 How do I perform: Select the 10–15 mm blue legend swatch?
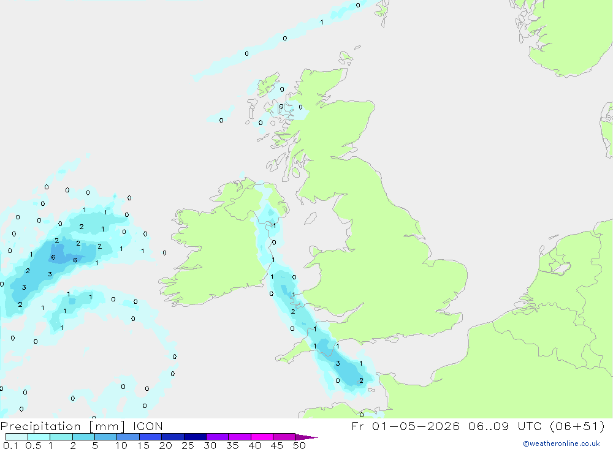point(128,437)
